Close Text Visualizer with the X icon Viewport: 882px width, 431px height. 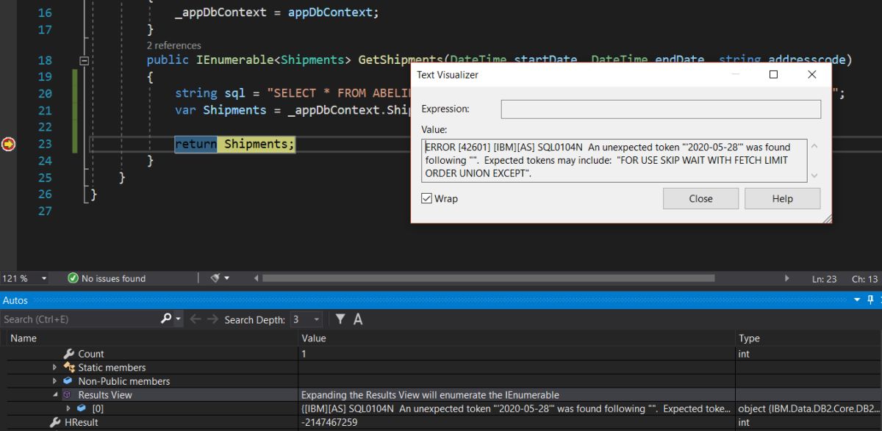tap(811, 74)
